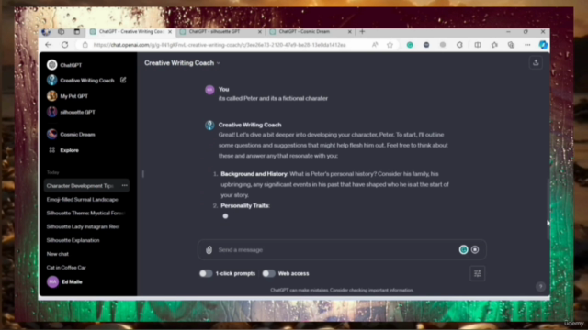
Task: Open browser settings and more menu
Action: (527, 45)
